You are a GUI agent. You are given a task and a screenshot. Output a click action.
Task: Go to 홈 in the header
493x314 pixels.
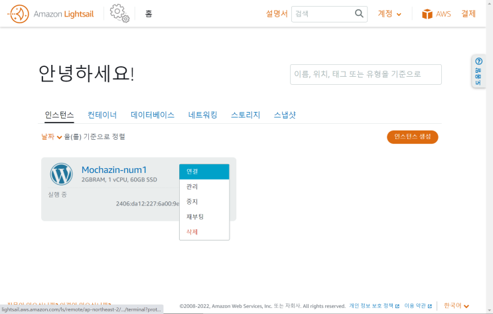(149, 14)
